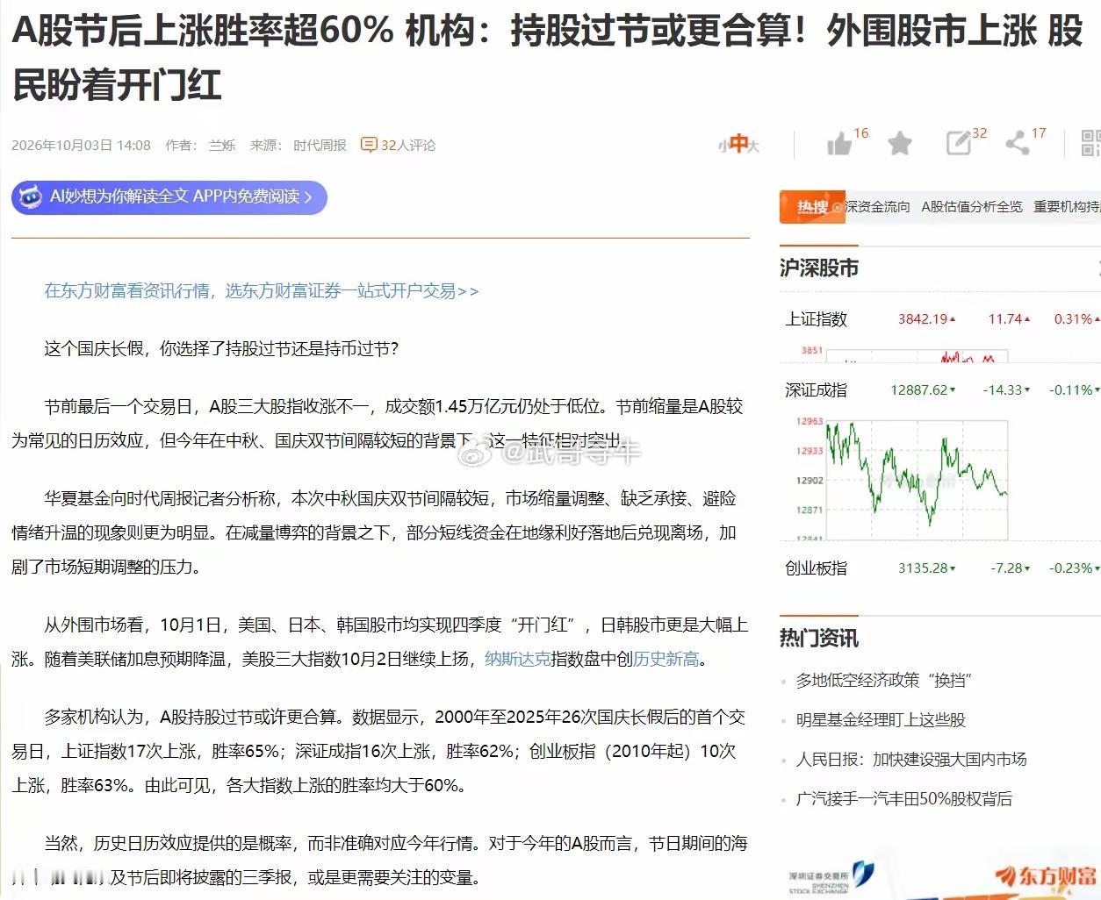Click source link 时代周报
Image resolution: width=1101 pixels, height=900 pixels.
click(x=320, y=145)
